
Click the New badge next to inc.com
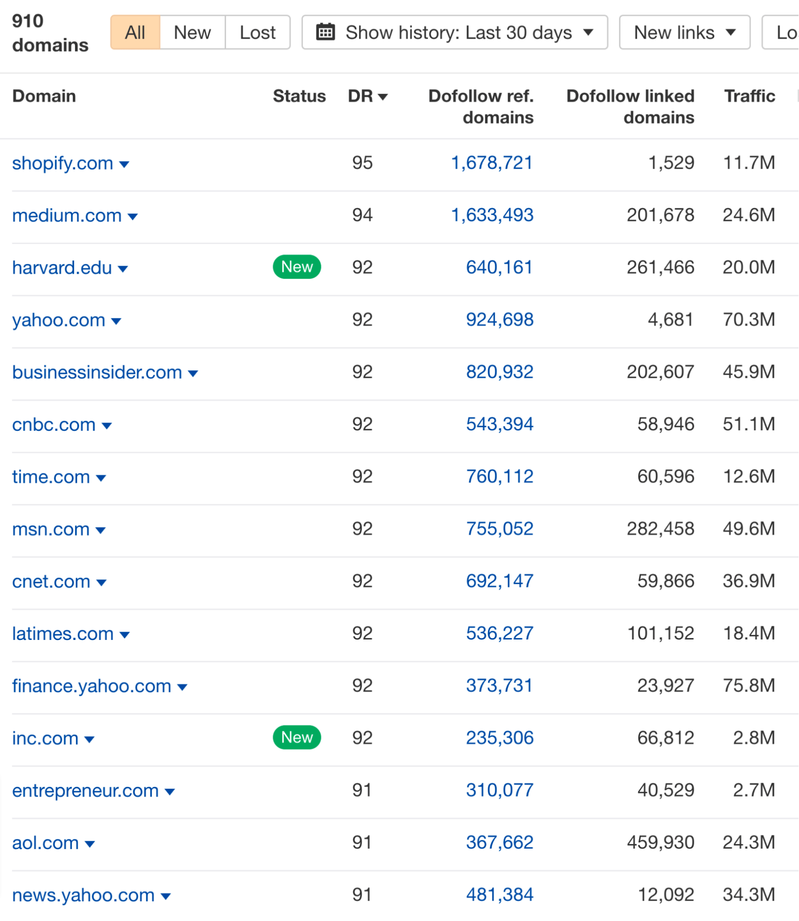[297, 737]
